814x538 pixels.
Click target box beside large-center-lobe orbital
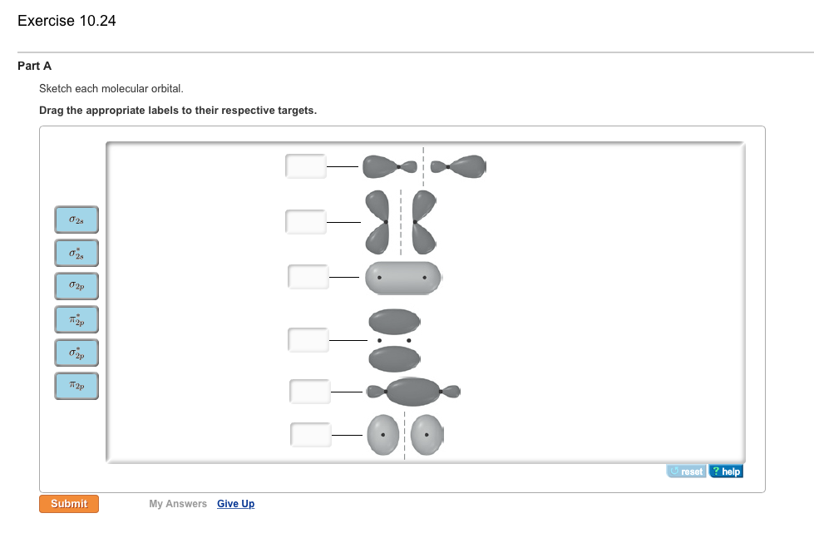click(x=310, y=391)
